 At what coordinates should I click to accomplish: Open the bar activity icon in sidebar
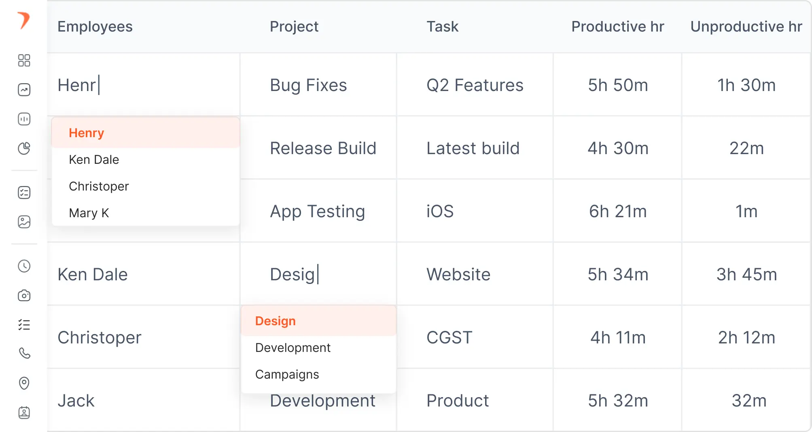pyautogui.click(x=24, y=119)
